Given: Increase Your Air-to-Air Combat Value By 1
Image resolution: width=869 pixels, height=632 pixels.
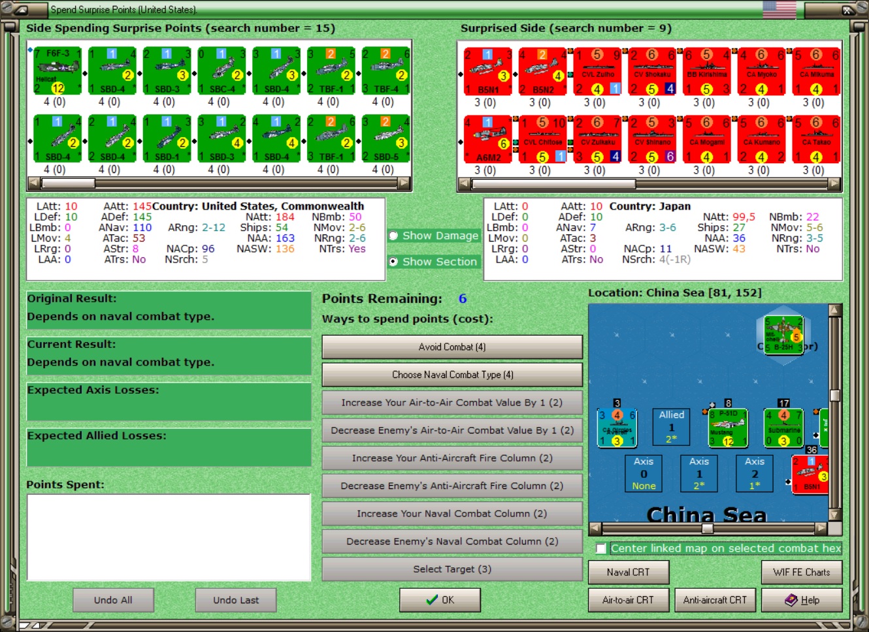Looking at the screenshot, I should 452,403.
